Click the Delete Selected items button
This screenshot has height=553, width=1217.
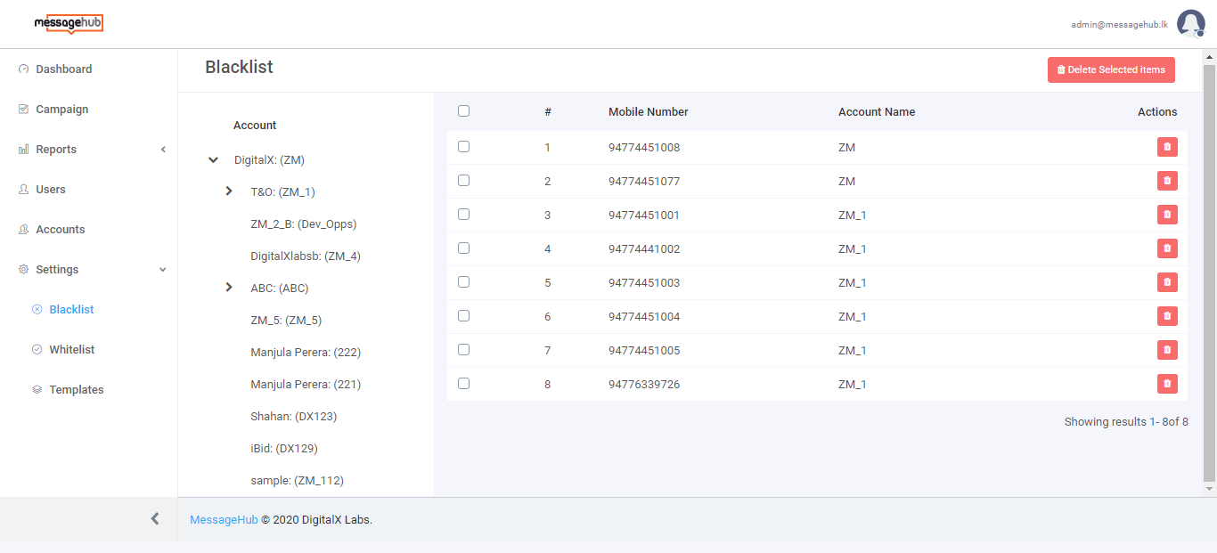[1110, 69]
